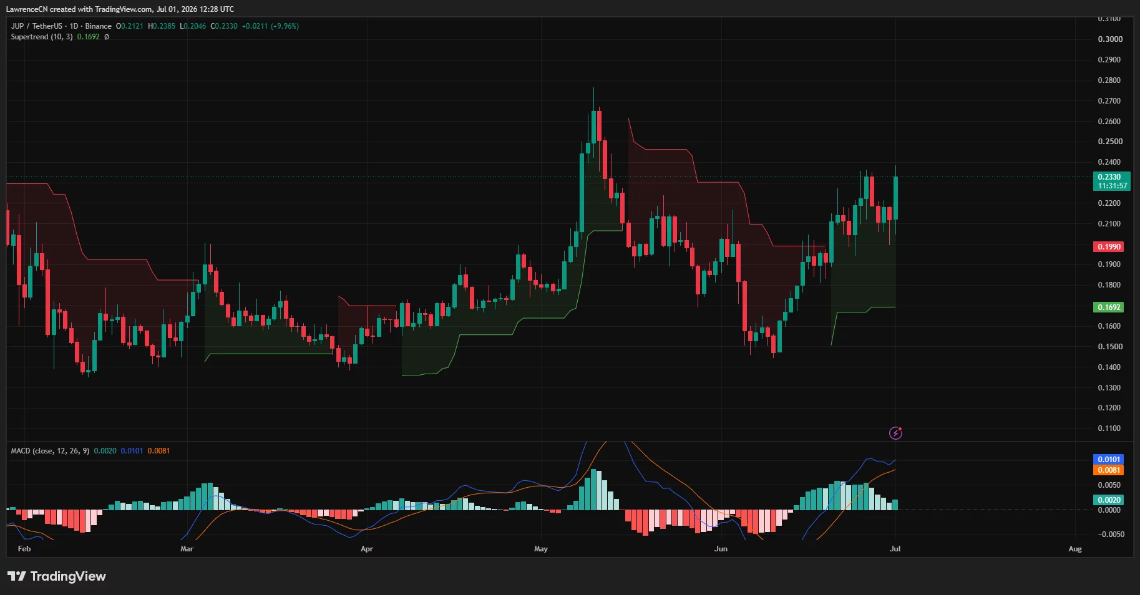Click the 0.1100 price scale tick
Viewport: 1140px width, 595px height.
click(x=1109, y=428)
